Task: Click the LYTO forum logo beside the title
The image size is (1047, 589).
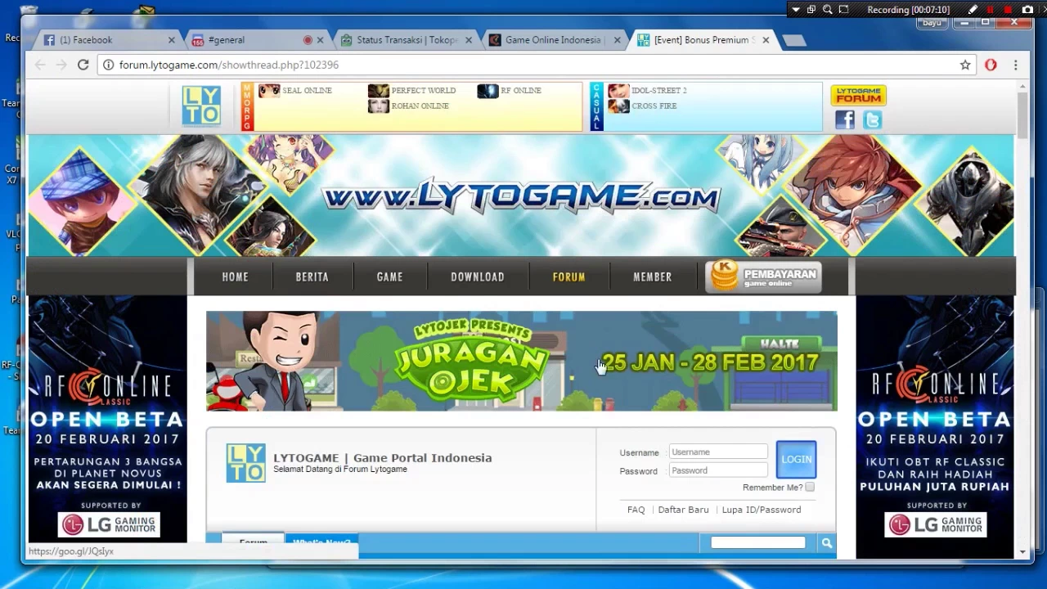Action: tap(245, 463)
